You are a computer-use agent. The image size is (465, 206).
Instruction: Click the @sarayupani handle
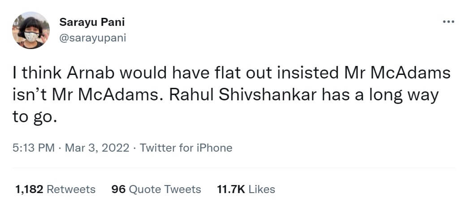pyautogui.click(x=92, y=37)
